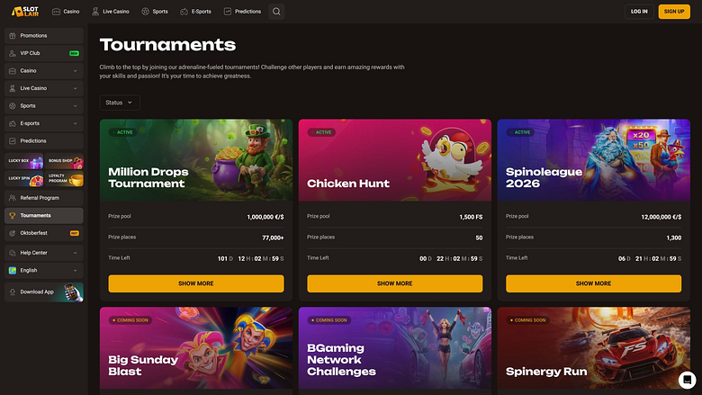
Task: Open the Big Sunday Blast banner
Action: pyautogui.click(x=196, y=348)
